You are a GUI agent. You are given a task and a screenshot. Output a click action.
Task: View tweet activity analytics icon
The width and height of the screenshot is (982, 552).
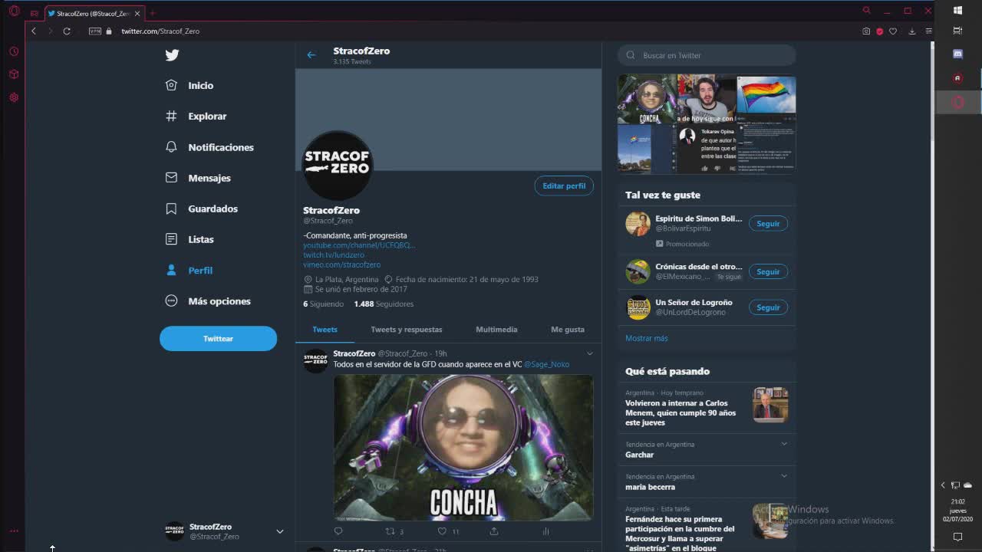(546, 531)
